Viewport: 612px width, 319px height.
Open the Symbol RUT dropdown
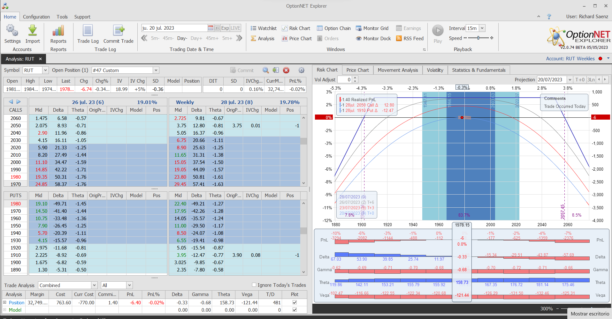click(x=45, y=70)
